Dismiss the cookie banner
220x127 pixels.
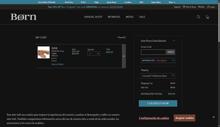(213, 117)
